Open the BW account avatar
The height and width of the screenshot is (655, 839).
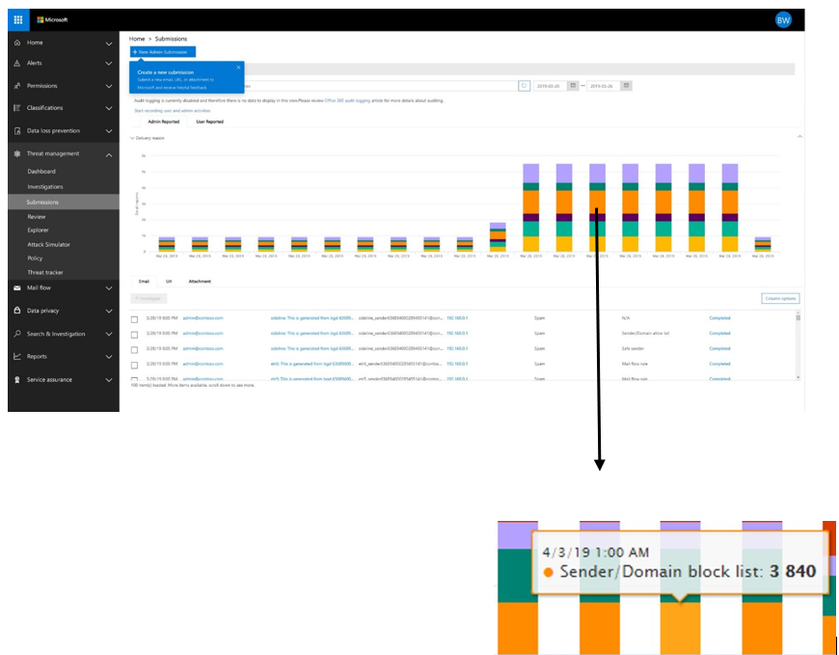tap(783, 20)
